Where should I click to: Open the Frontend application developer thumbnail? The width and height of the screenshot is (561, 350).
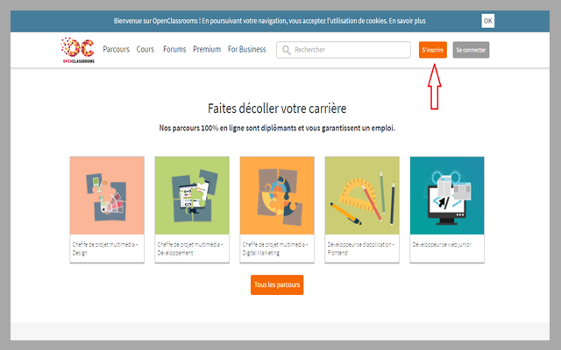tap(362, 196)
